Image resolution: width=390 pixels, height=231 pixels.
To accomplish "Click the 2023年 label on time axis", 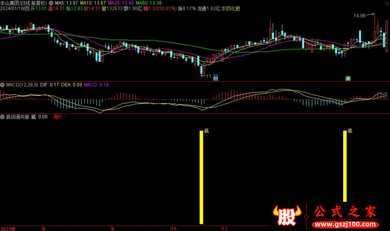I will [x=8, y=229].
